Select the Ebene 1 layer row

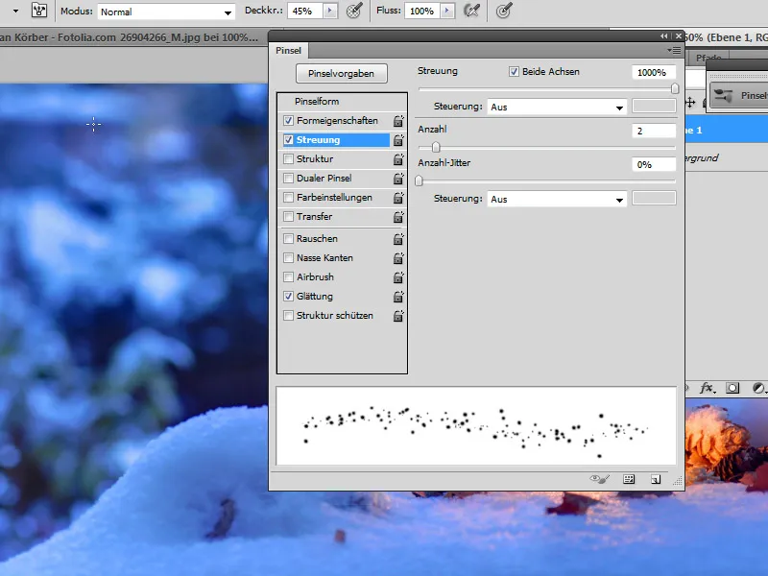(727, 131)
